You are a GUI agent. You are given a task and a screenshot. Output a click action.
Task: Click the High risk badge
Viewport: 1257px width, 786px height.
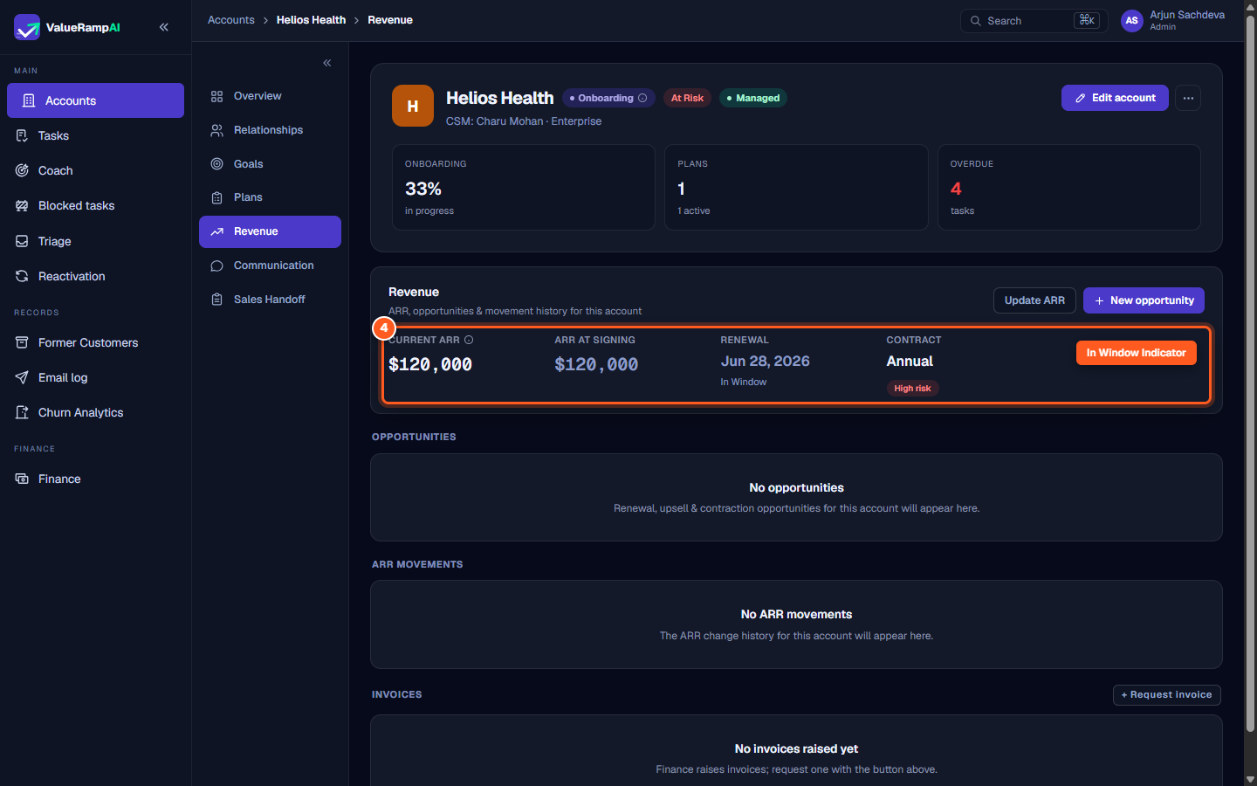[912, 389]
